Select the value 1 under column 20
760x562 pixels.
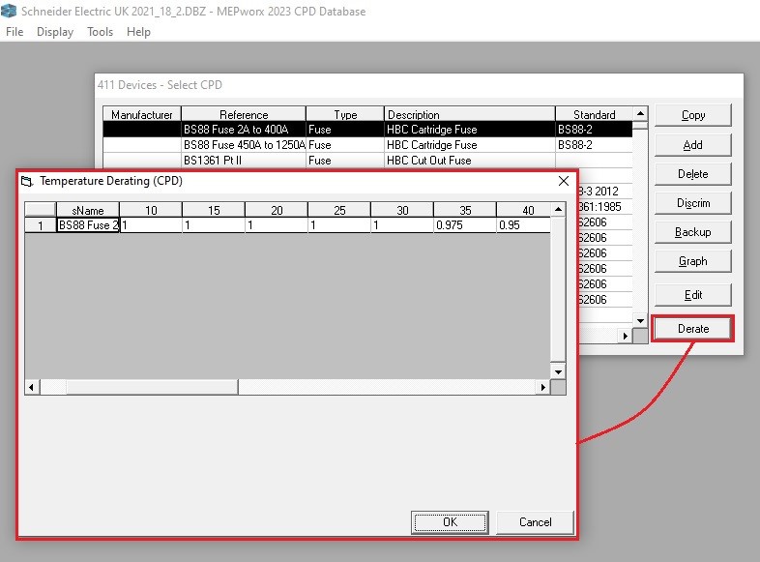pos(277,225)
